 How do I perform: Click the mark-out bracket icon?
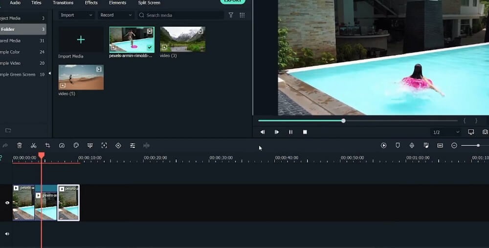pos(476,121)
